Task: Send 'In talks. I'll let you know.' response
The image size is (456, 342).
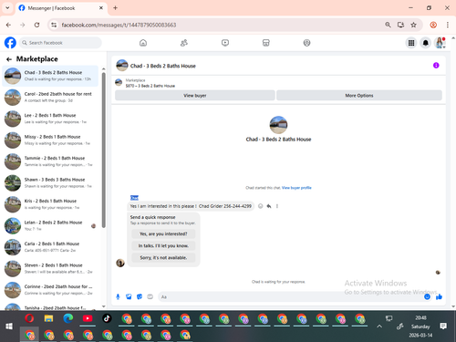Action: [x=163, y=245]
